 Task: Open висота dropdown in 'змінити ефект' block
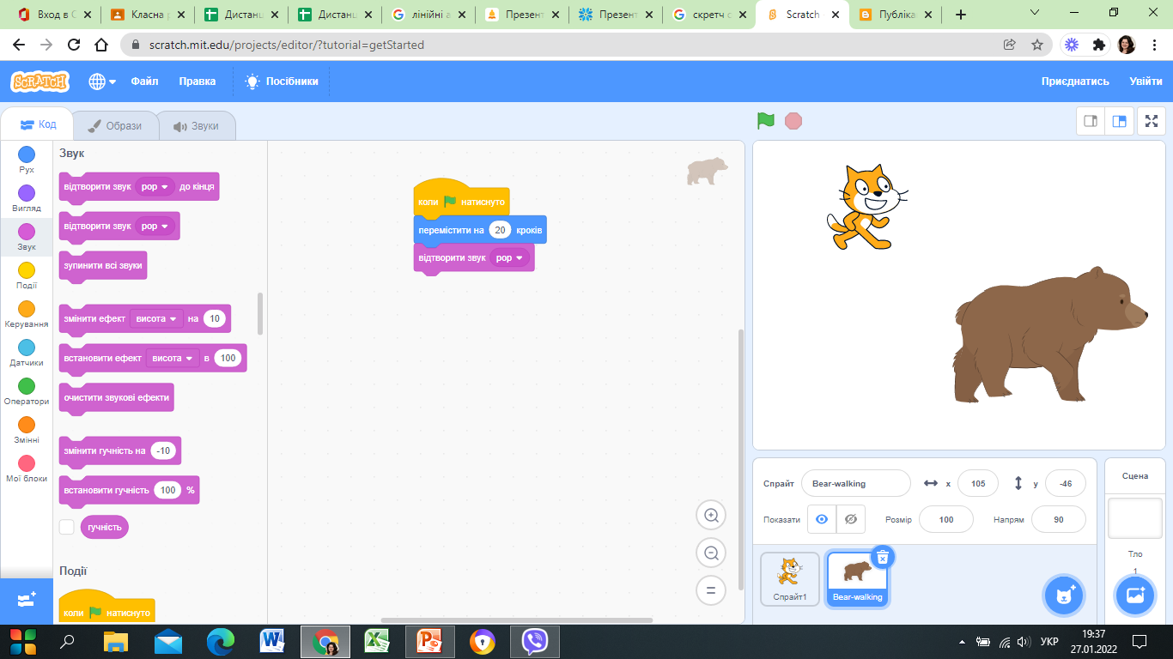[157, 318]
